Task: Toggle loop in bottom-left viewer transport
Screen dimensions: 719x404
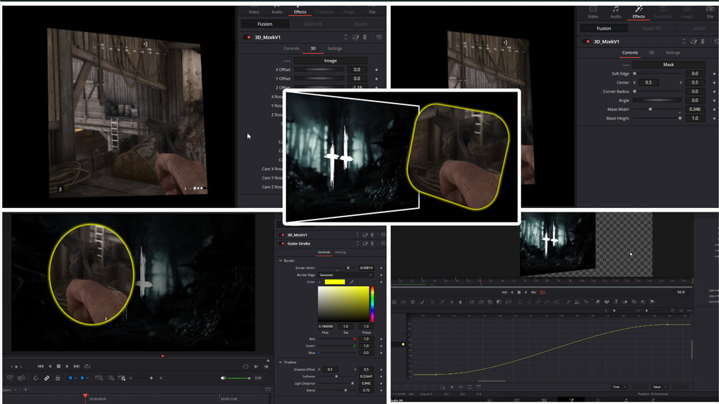Action: 87,366
